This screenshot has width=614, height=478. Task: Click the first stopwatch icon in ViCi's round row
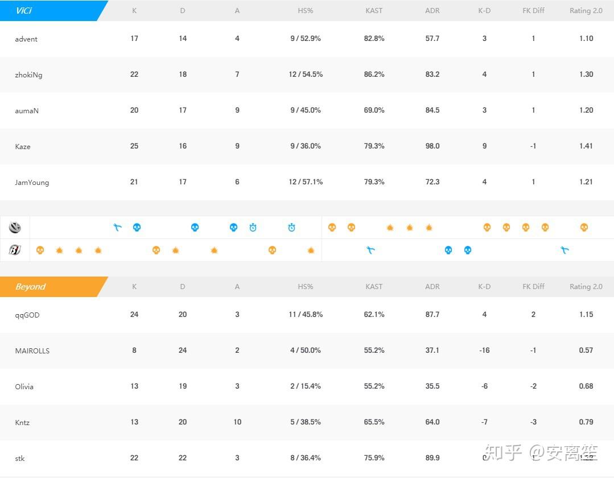[253, 228]
